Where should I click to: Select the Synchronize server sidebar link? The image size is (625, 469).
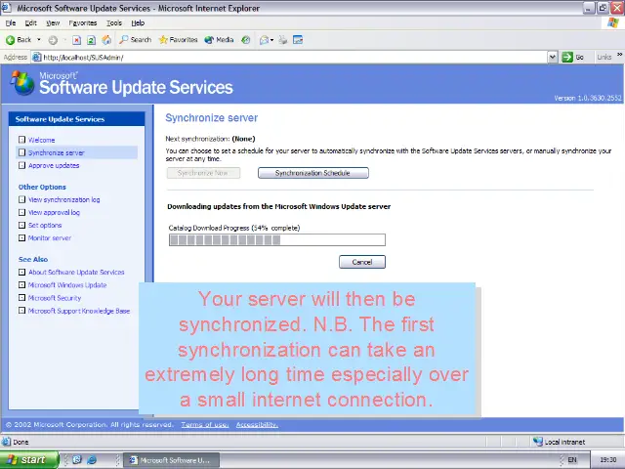57,152
